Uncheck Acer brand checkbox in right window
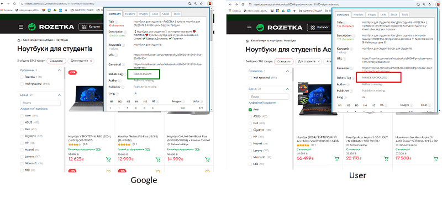The image size is (442, 204). [250, 110]
